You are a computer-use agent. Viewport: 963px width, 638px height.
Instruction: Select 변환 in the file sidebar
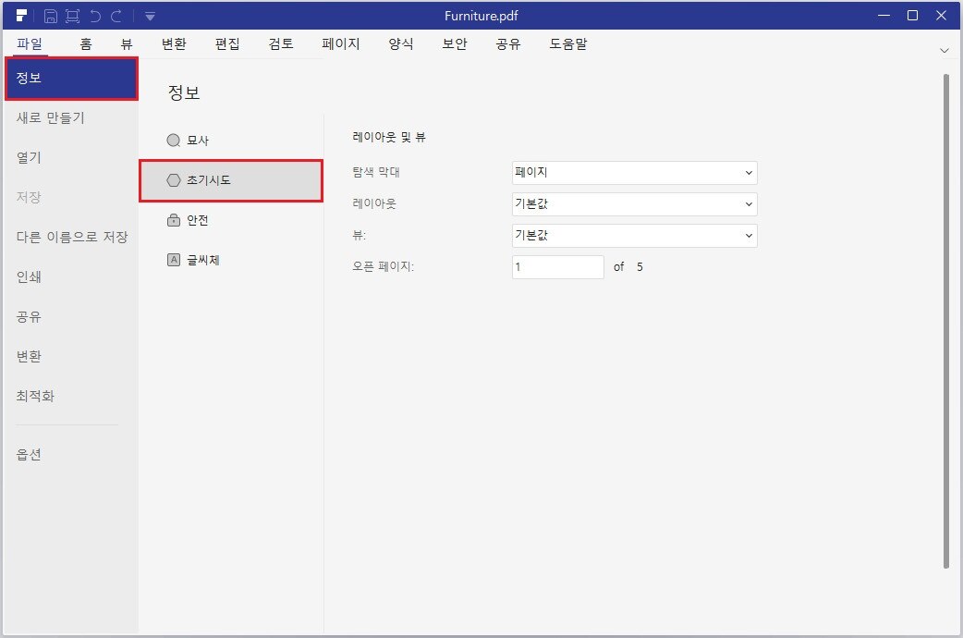point(29,357)
